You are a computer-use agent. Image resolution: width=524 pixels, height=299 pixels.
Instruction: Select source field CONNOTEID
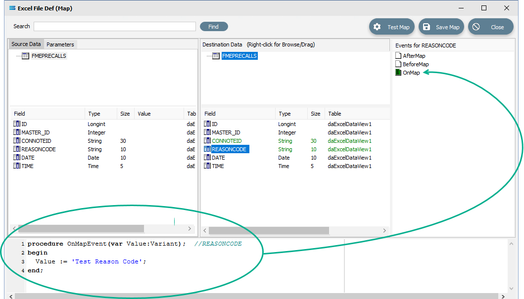36,141
